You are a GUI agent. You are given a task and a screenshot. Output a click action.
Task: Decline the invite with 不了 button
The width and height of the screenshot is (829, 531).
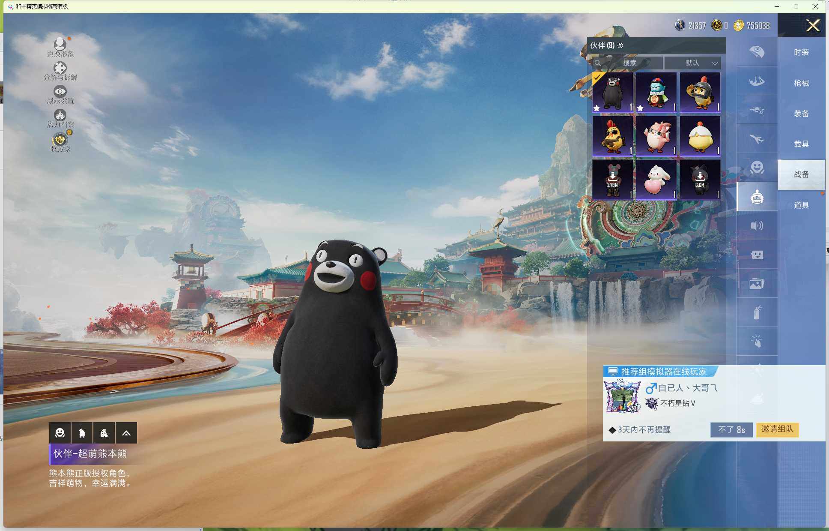pos(731,429)
